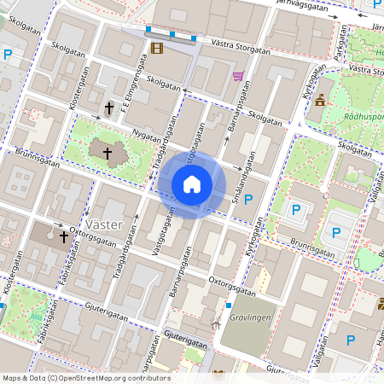This screenshot has height=384, width=384.
Task: Select the Grävlingen area label
Action: (x=250, y=317)
